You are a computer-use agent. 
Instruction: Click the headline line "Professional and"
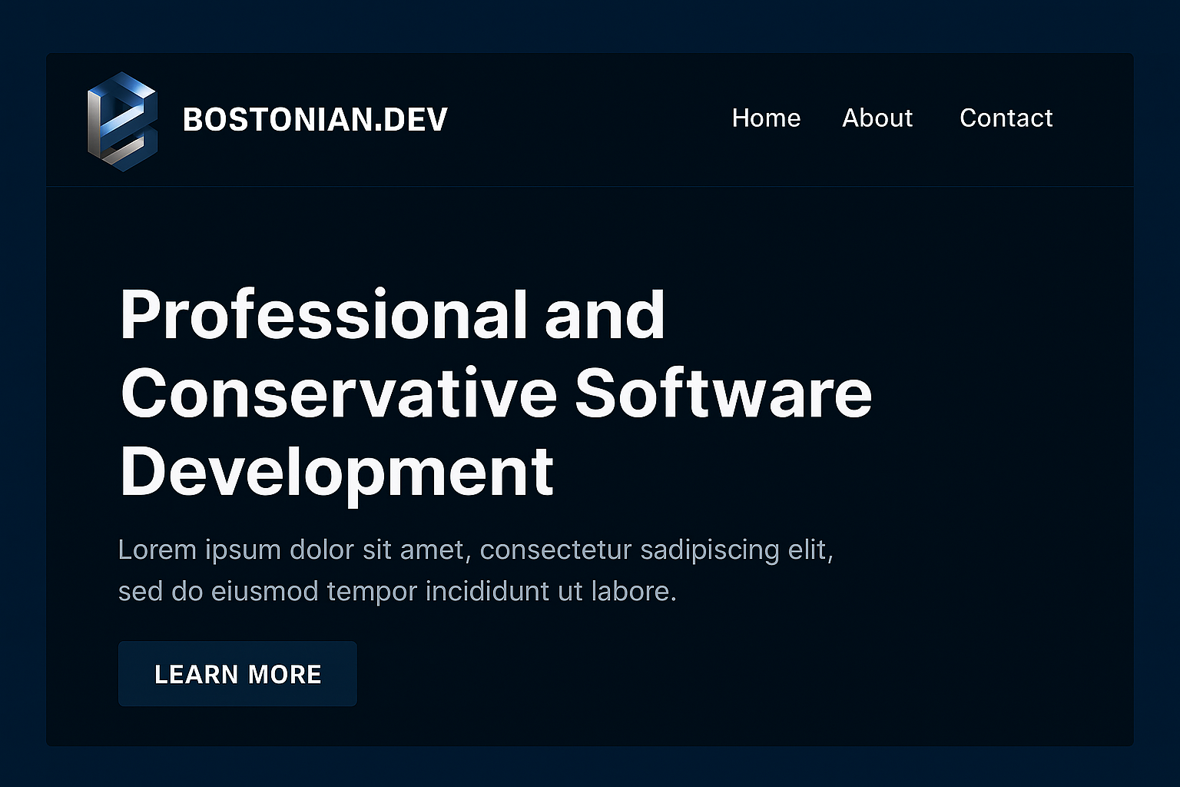tap(392, 315)
